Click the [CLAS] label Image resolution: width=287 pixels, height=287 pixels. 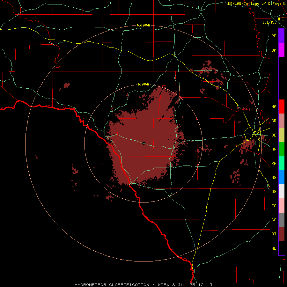pos(269,22)
